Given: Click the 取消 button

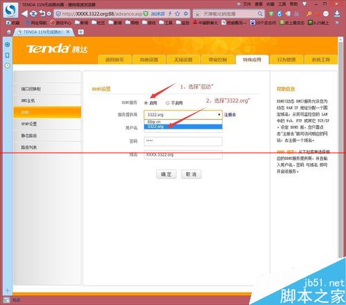Looking at the screenshot, I should (191, 174).
